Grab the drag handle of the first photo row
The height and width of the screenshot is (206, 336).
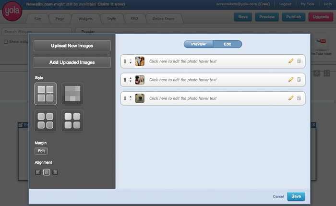(x=125, y=61)
